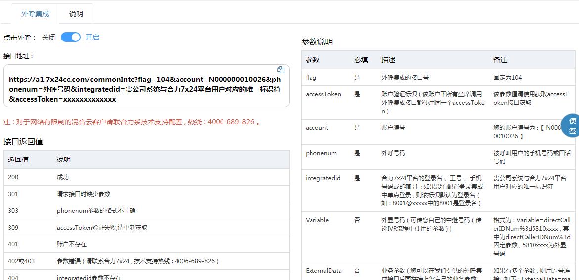Screen dimensions: 579x280
Task: Select return value 301 cell
Action: [x=13, y=194]
